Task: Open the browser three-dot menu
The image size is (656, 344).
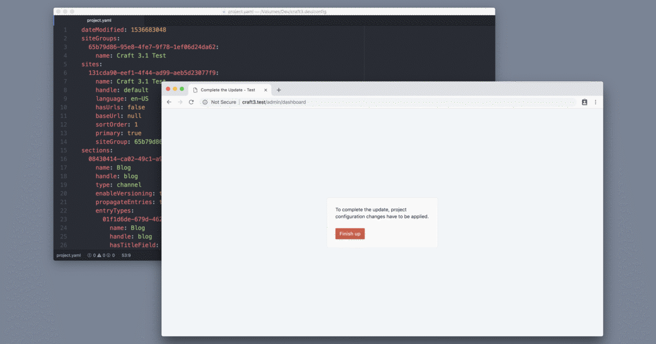Action: [x=595, y=102]
